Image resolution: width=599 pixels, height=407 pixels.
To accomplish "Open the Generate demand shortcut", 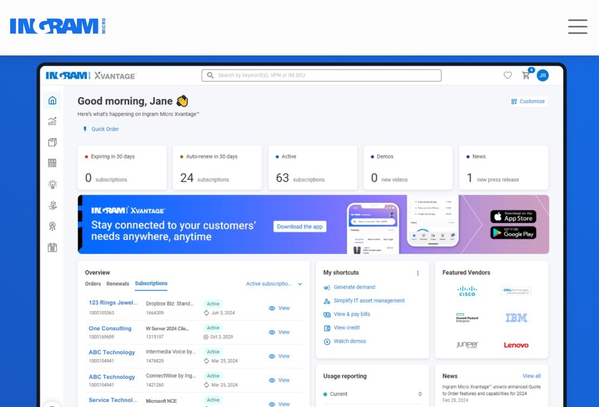I will coord(354,287).
